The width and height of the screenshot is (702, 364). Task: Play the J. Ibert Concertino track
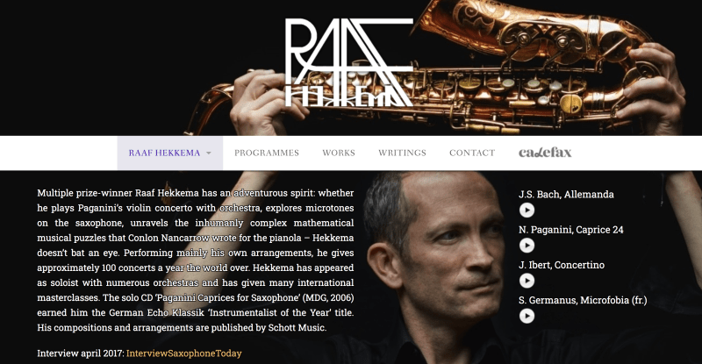click(x=526, y=281)
